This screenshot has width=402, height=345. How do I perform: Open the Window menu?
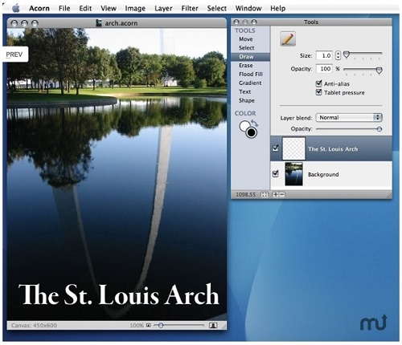(248, 8)
